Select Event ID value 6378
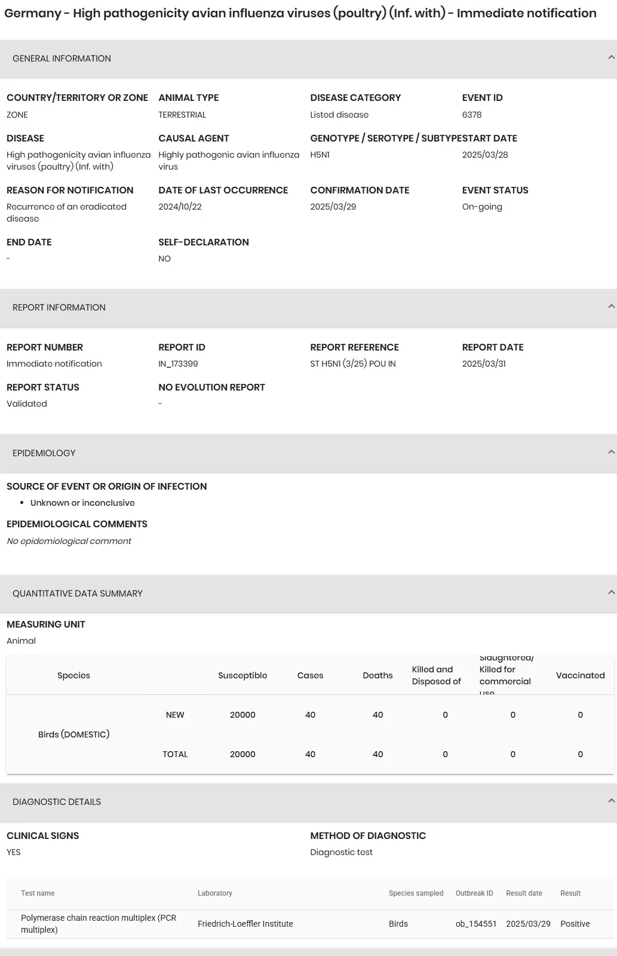This screenshot has height=956, width=617. coord(472,115)
